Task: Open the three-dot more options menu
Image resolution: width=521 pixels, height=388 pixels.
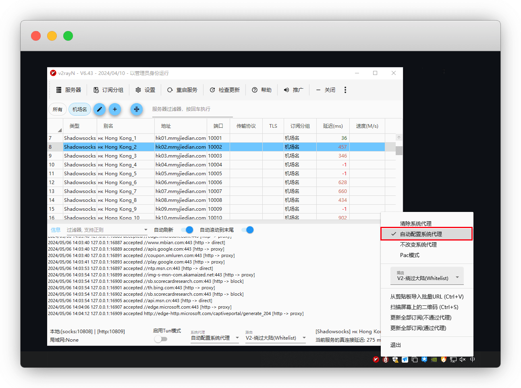Action: click(345, 90)
